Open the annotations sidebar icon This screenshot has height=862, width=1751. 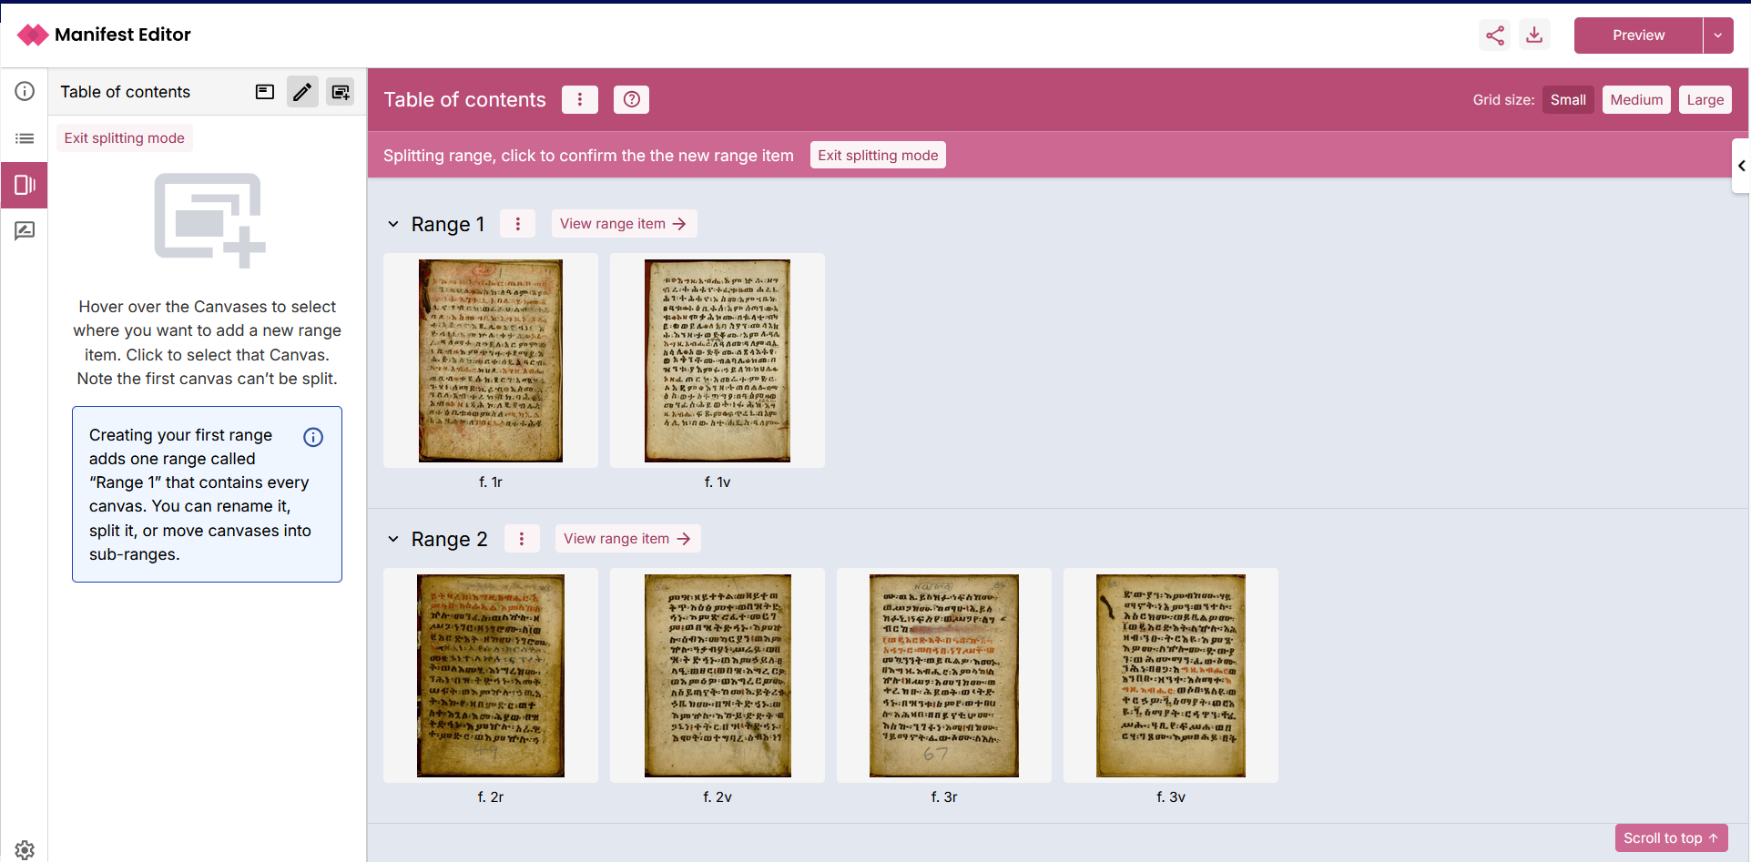point(25,231)
